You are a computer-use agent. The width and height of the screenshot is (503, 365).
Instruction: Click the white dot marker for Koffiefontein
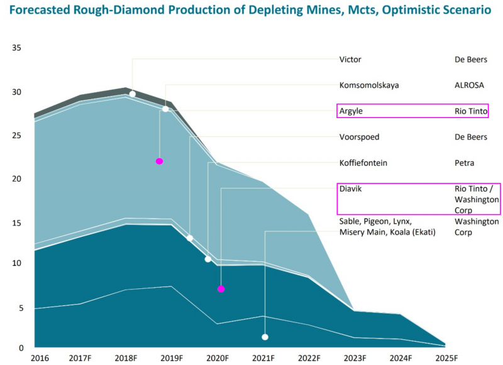pos(208,259)
